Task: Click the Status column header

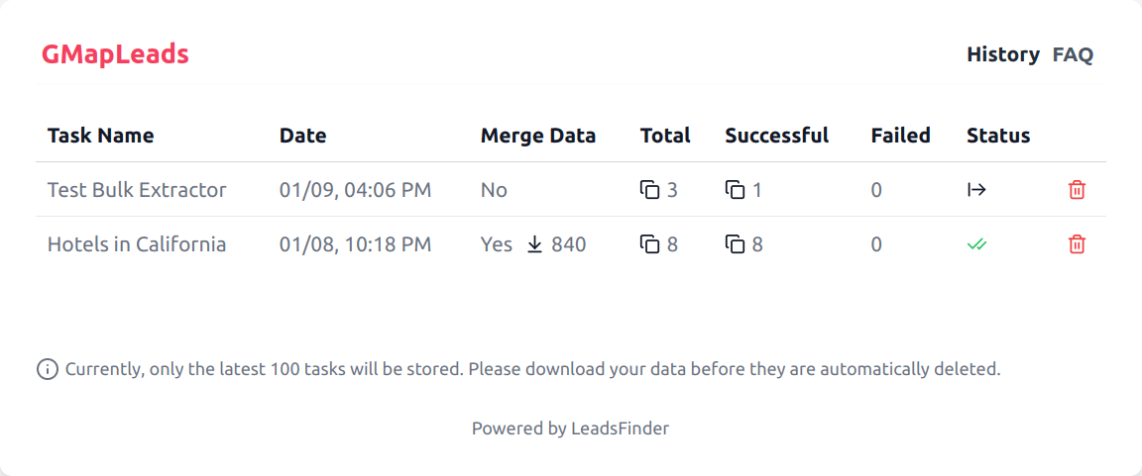Action: (x=998, y=136)
